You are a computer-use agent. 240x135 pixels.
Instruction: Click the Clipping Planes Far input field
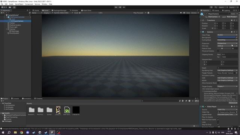[x=229, y=57]
